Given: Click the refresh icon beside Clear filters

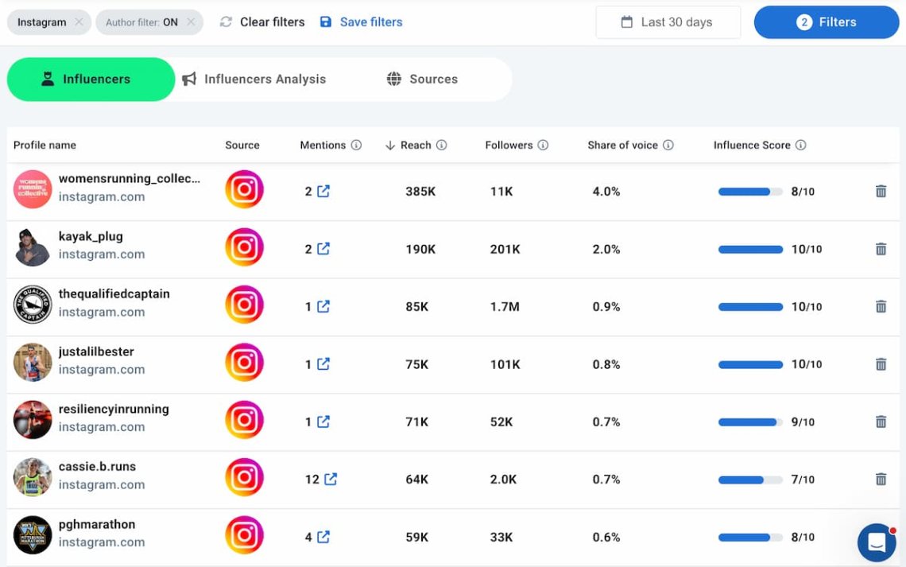Looking at the screenshot, I should [x=226, y=21].
